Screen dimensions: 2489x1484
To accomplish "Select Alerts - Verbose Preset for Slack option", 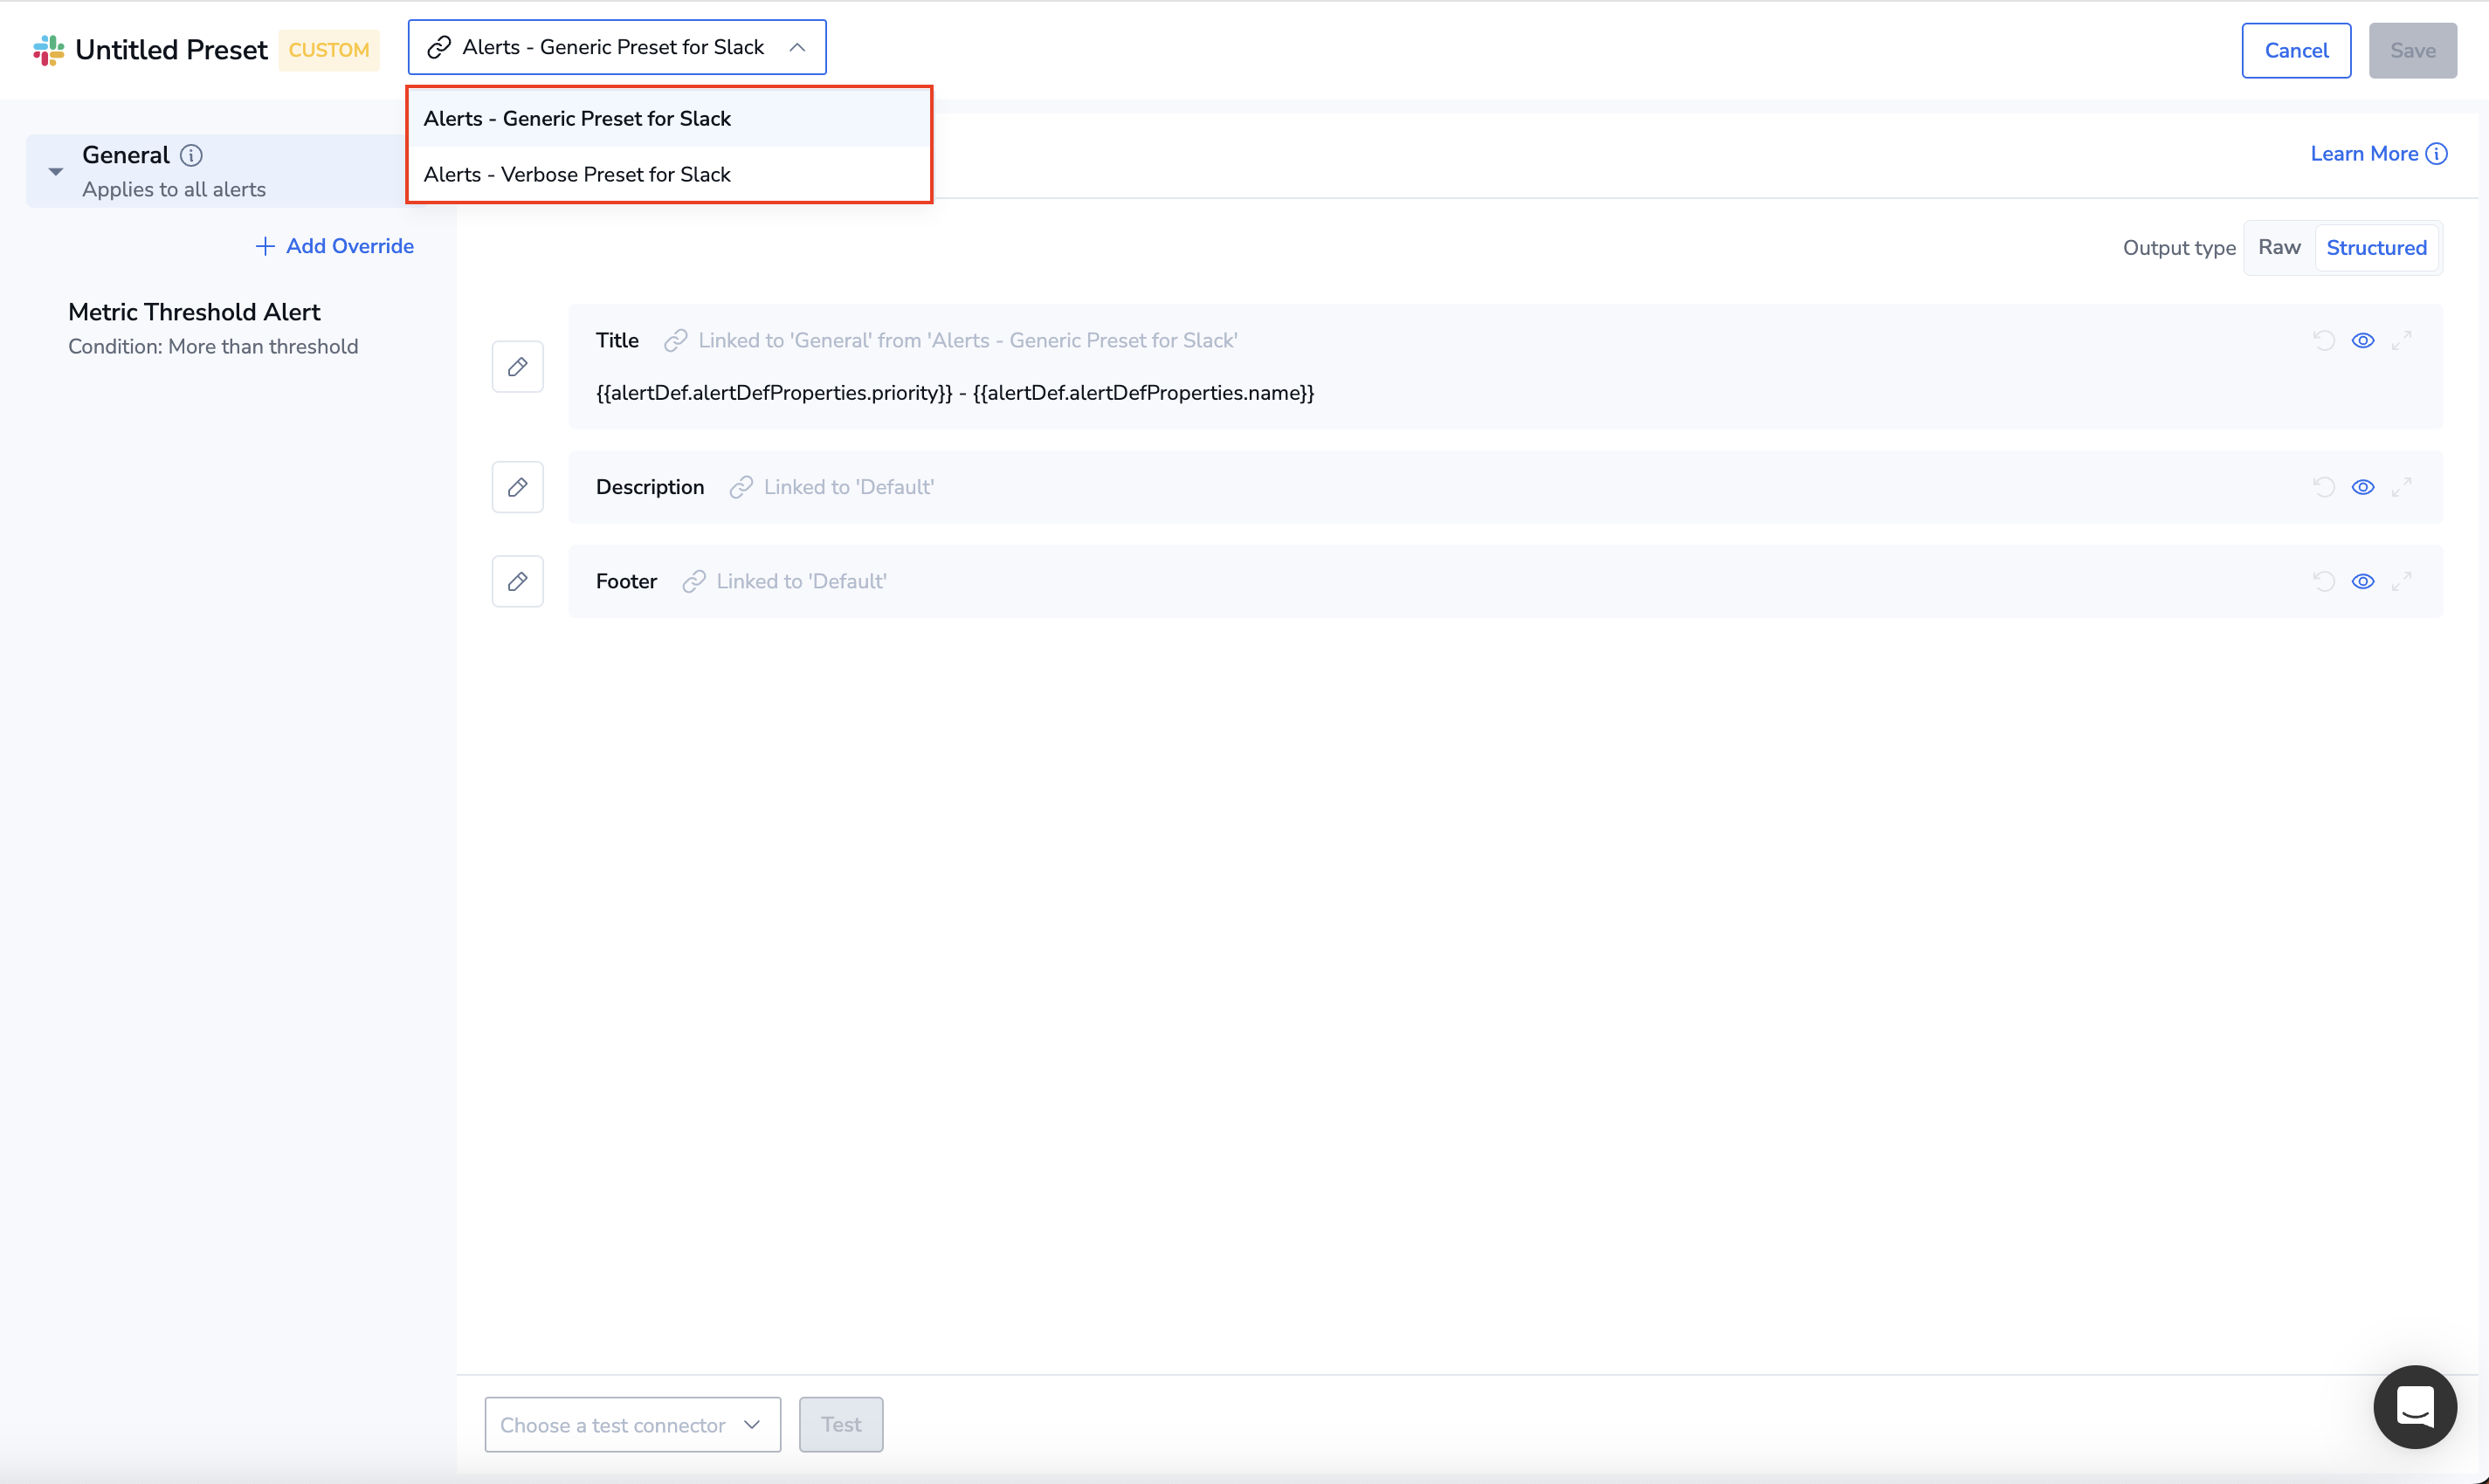I will [668, 174].
